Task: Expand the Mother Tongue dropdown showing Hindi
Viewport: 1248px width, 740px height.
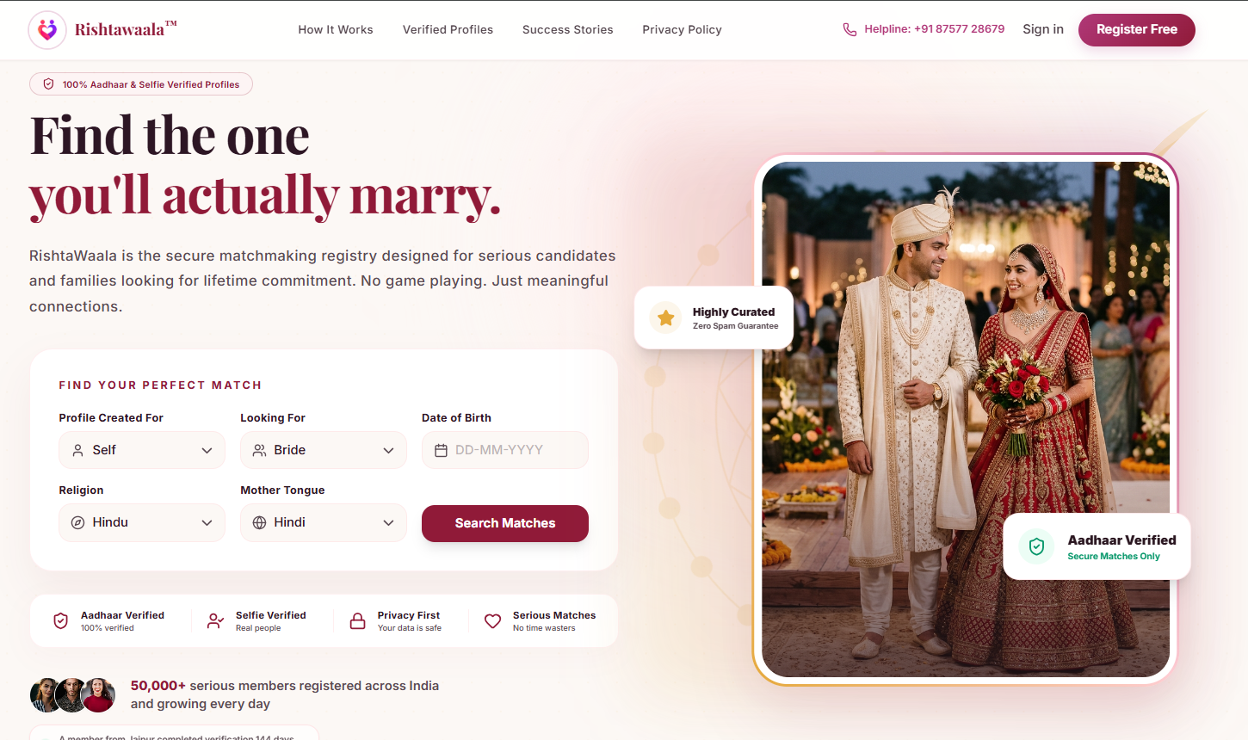Action: coord(324,522)
